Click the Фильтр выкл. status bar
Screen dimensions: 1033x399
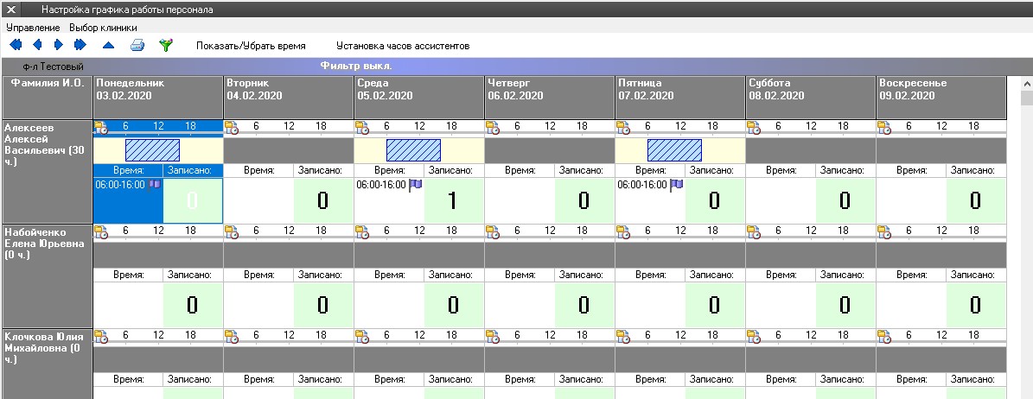point(356,66)
